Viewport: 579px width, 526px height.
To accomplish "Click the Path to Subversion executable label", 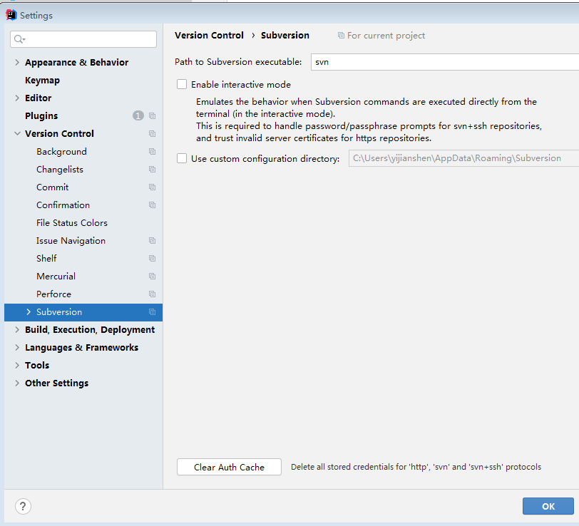I will click(x=238, y=61).
